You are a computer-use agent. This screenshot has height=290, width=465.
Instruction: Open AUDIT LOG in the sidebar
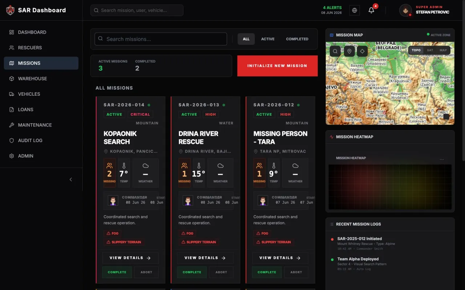pos(41,140)
